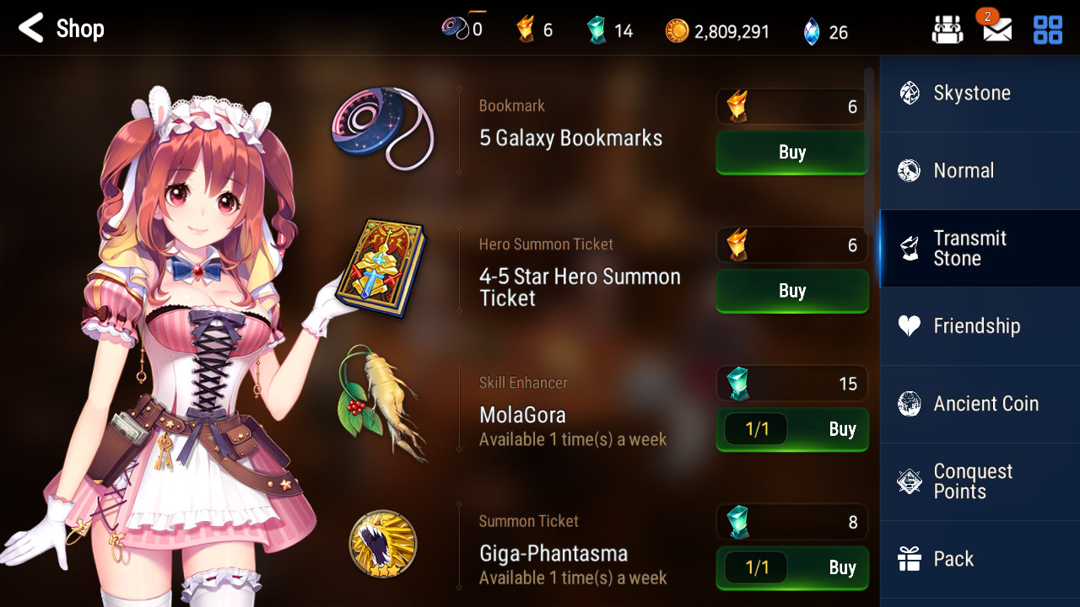Image resolution: width=1080 pixels, height=607 pixels.
Task: Open the Ancient Coin shop tab
Action: pyautogui.click(x=980, y=404)
